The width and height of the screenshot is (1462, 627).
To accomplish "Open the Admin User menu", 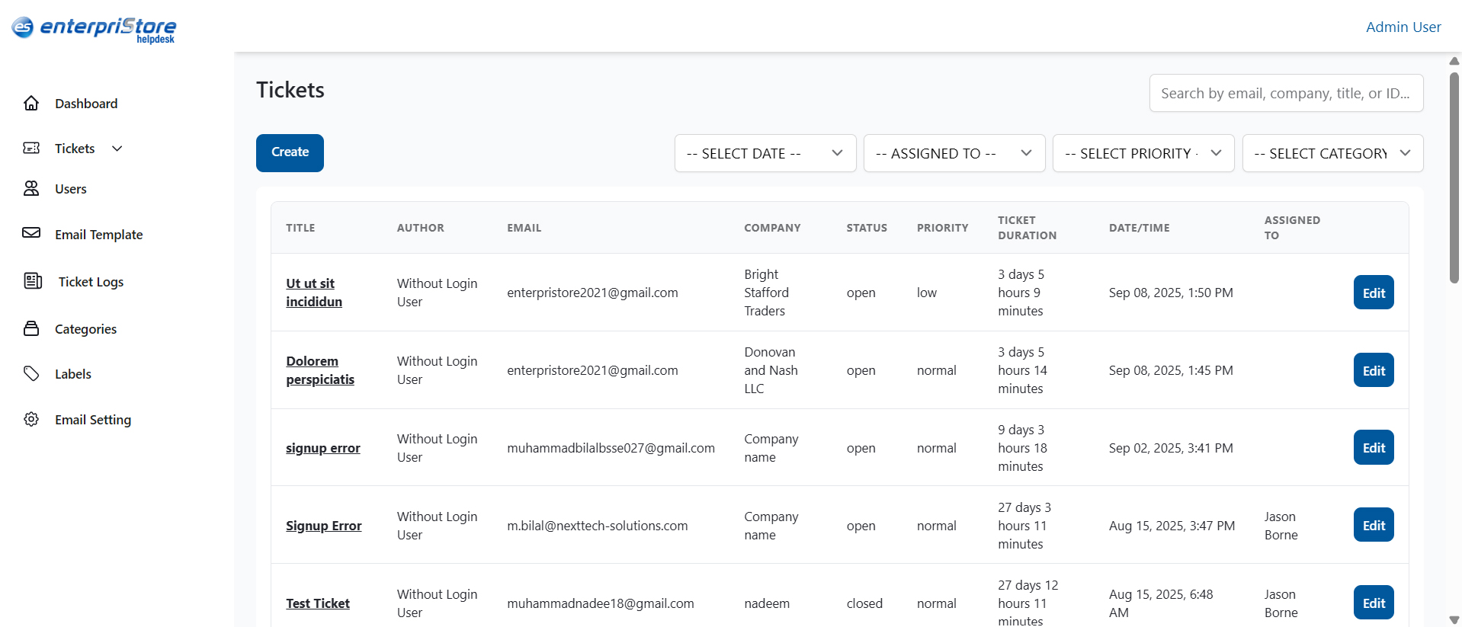I will tap(1403, 27).
